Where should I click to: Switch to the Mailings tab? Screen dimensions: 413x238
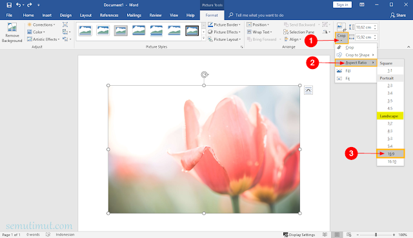click(x=134, y=15)
